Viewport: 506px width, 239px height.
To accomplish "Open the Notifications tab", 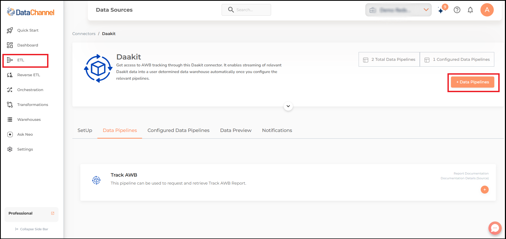I will click(x=277, y=130).
